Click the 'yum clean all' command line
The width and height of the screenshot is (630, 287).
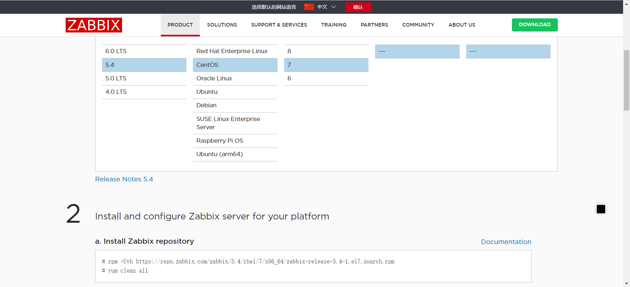125,271
